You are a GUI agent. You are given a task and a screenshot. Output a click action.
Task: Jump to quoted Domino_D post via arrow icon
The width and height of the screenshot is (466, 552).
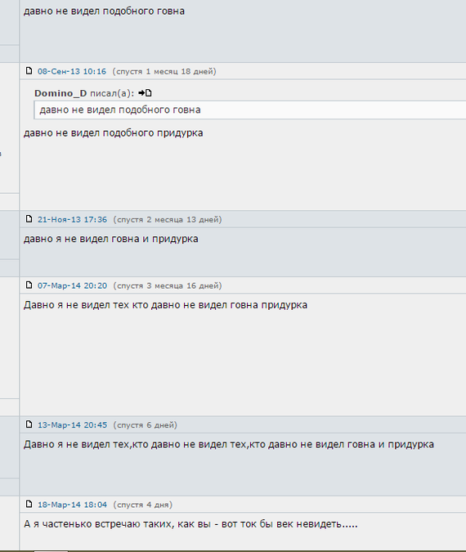tap(145, 93)
